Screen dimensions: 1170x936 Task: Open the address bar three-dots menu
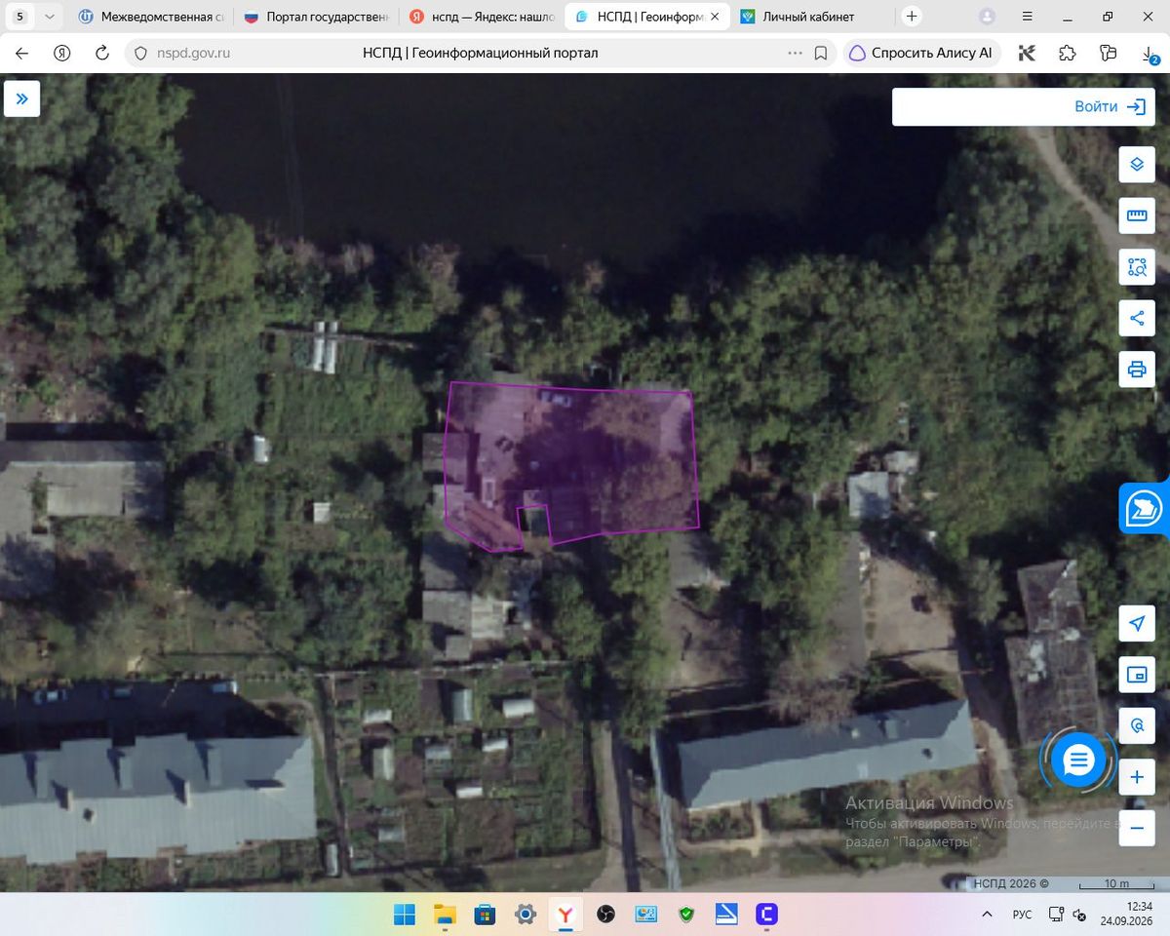click(795, 54)
